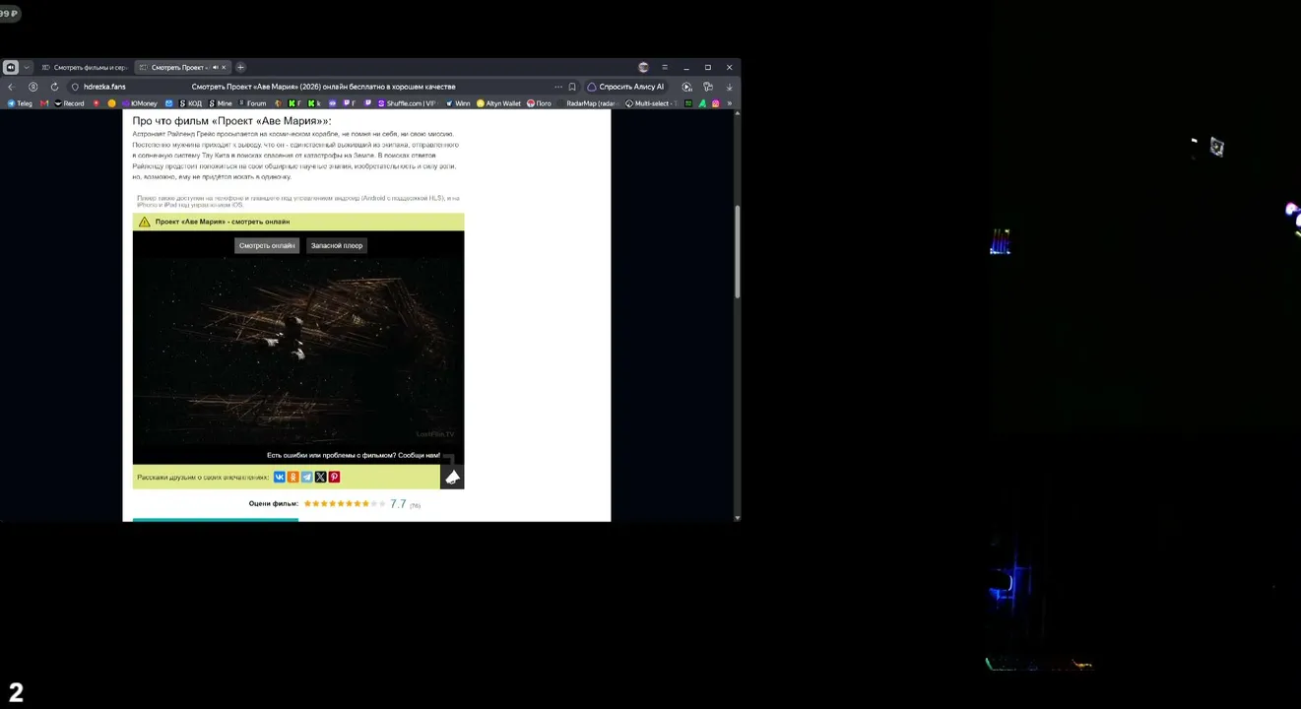
Task: Share the film on VK
Action: (x=280, y=477)
